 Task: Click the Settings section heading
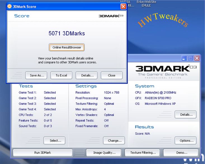(x=86, y=86)
